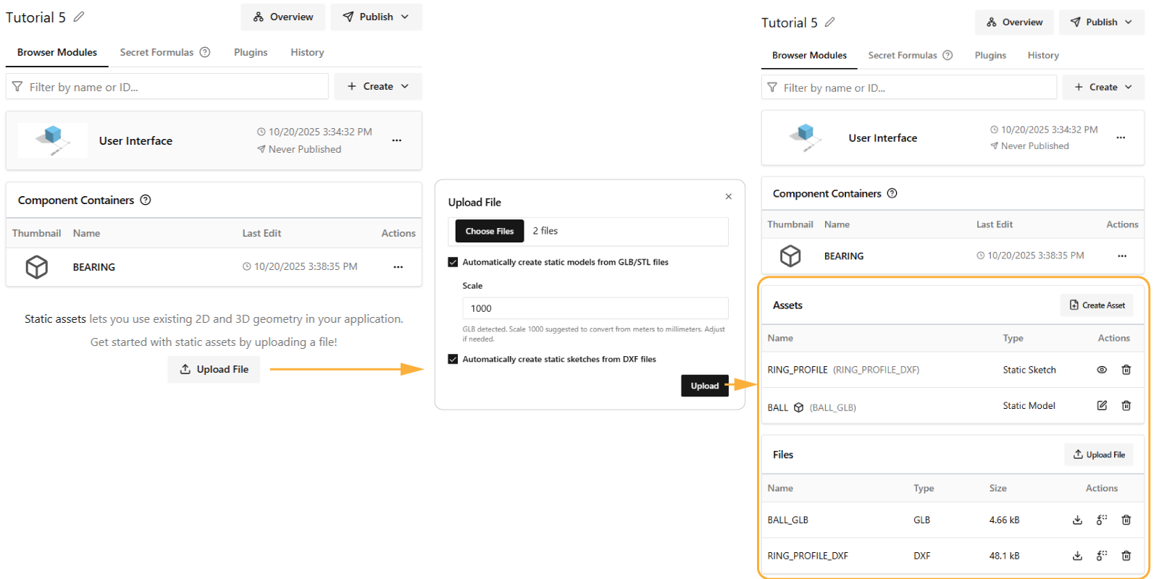
Task: Delete the BALL static model asset
Action: 1126,405
